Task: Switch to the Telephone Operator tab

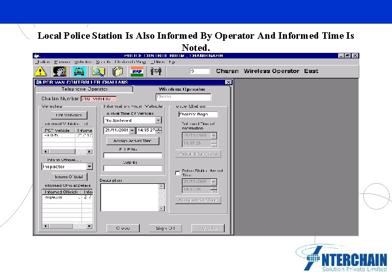Action: [x=84, y=89]
